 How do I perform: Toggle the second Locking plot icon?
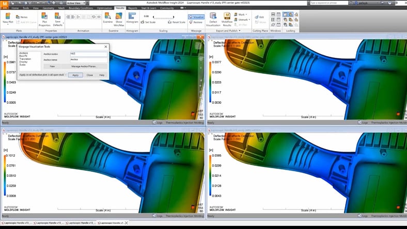point(291,14)
